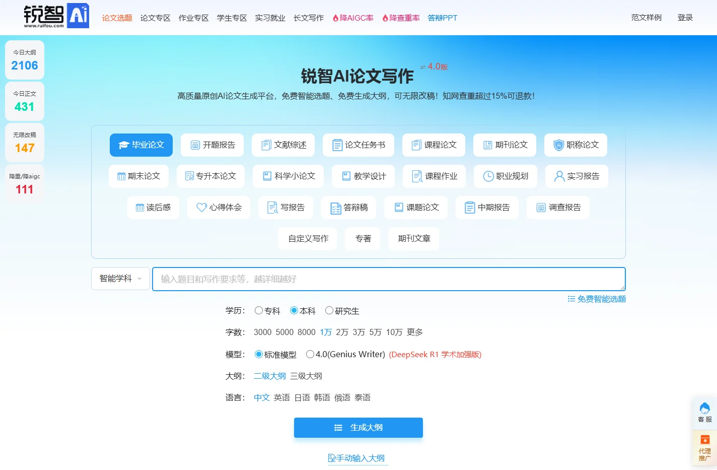
Task: Choose 读后感 option
Action: coord(153,208)
